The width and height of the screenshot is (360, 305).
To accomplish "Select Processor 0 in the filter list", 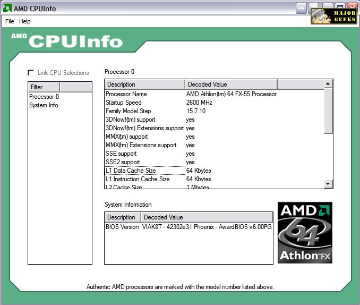I will (x=44, y=97).
